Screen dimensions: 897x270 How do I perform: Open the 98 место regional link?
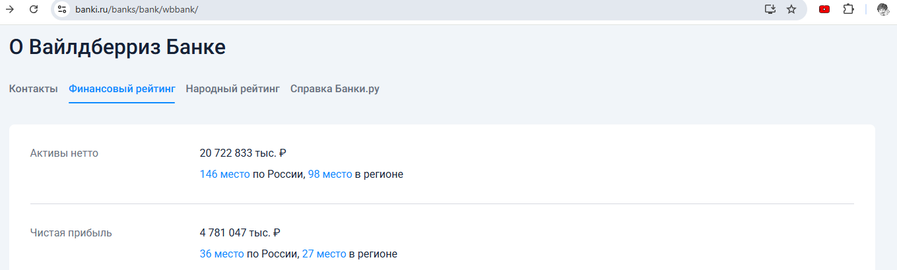pyautogui.click(x=330, y=175)
